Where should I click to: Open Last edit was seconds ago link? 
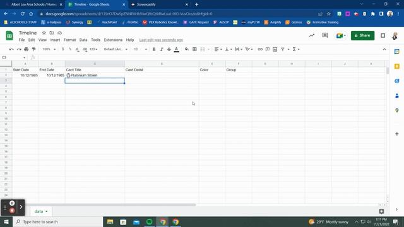pos(161,40)
